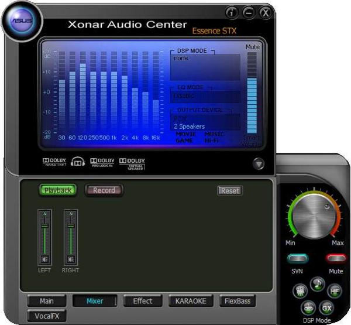
Task: Select the HF DSP mode icon
Action: (335, 291)
